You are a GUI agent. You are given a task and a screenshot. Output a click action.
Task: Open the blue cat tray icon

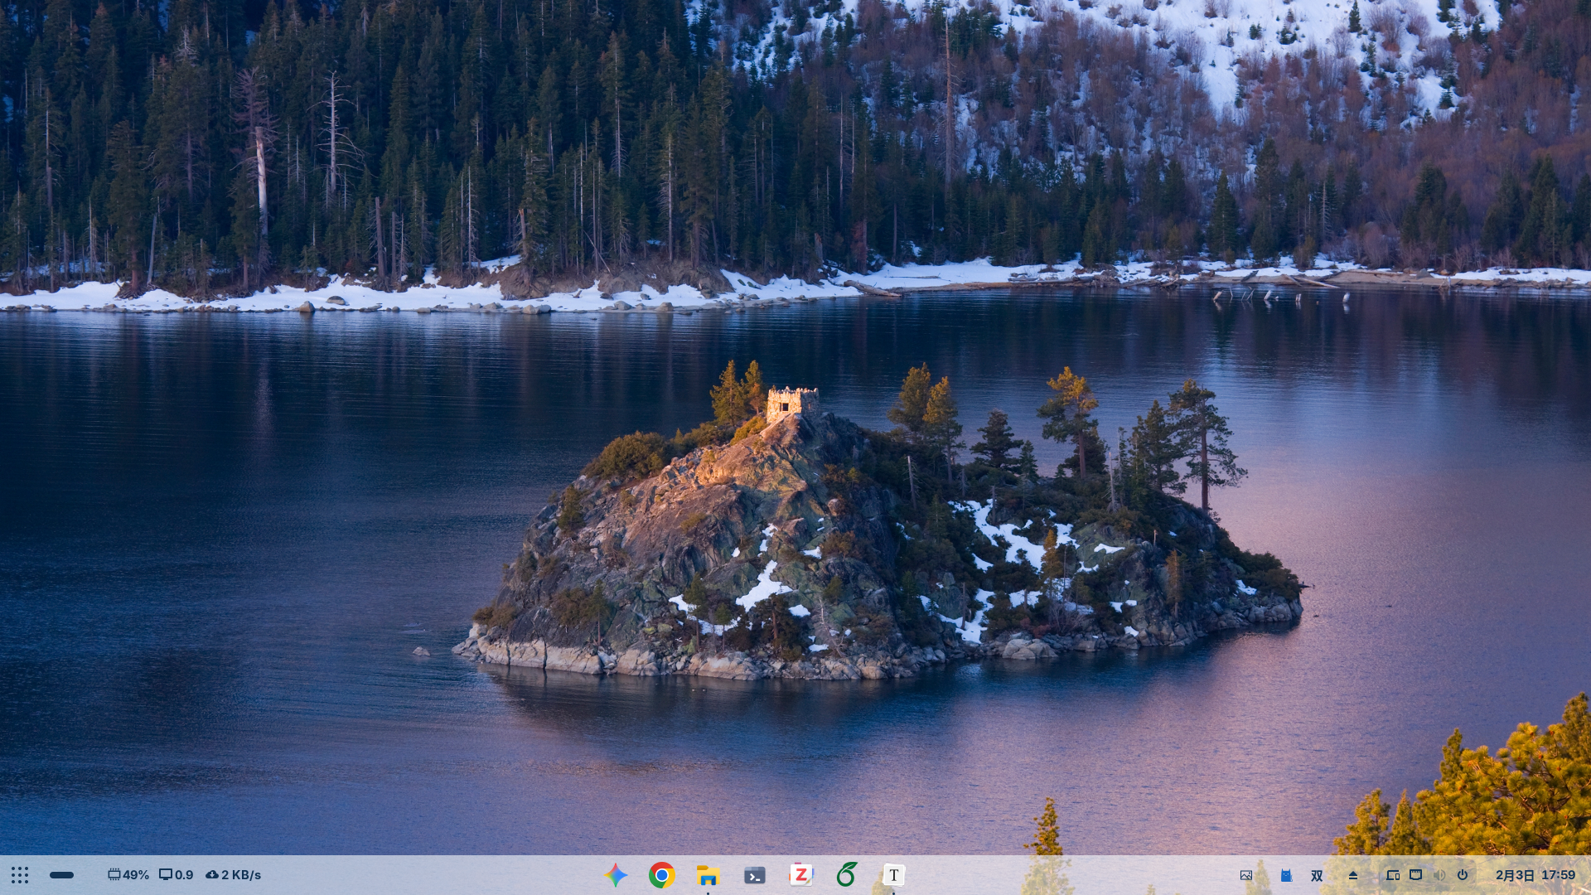coord(1286,875)
